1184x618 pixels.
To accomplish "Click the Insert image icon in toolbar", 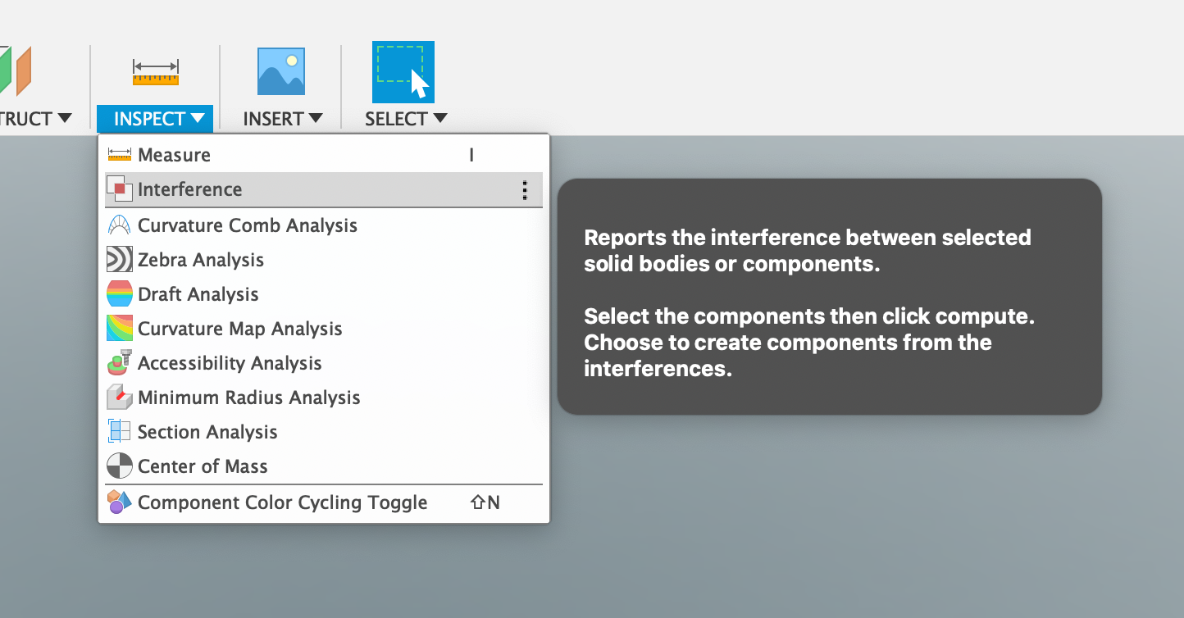I will click(x=281, y=71).
